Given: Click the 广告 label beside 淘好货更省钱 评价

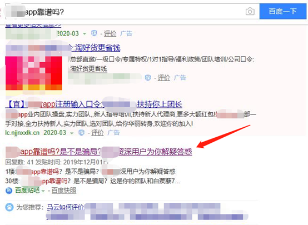Looking at the screenshot, I should click(180, 78).
